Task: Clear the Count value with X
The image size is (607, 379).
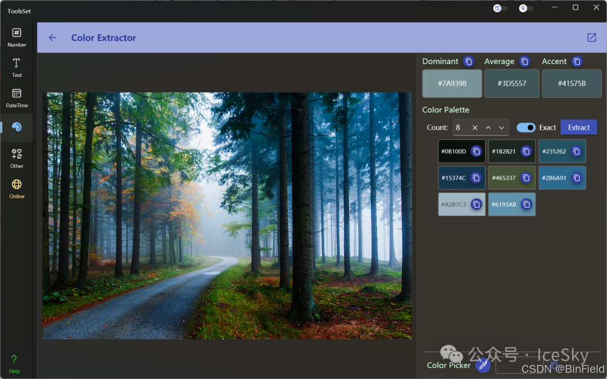Action: [475, 127]
